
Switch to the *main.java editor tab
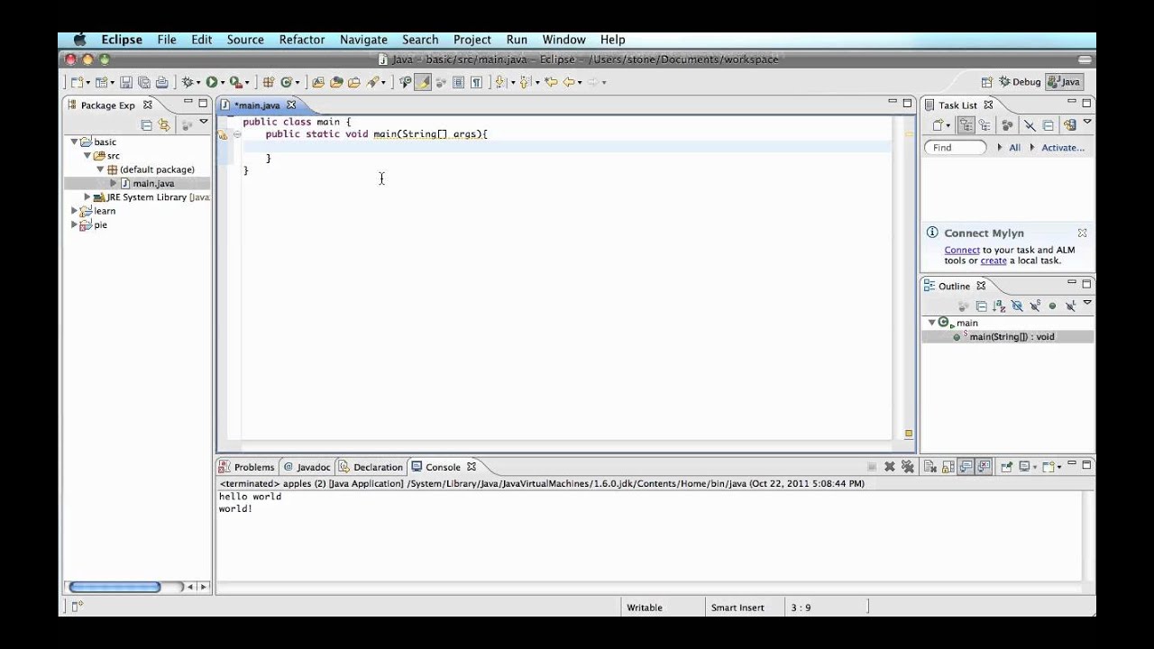pos(257,105)
